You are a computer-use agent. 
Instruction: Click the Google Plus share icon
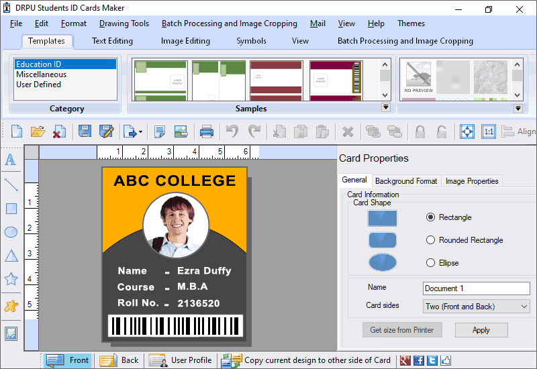pyautogui.click(x=405, y=360)
